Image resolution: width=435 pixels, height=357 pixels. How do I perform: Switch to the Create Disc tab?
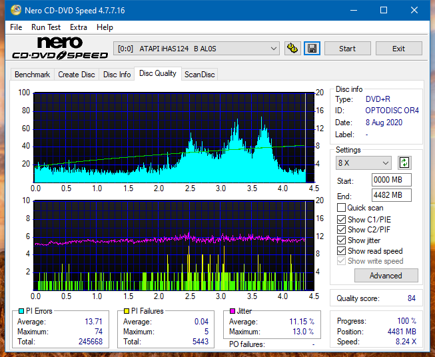(x=77, y=75)
